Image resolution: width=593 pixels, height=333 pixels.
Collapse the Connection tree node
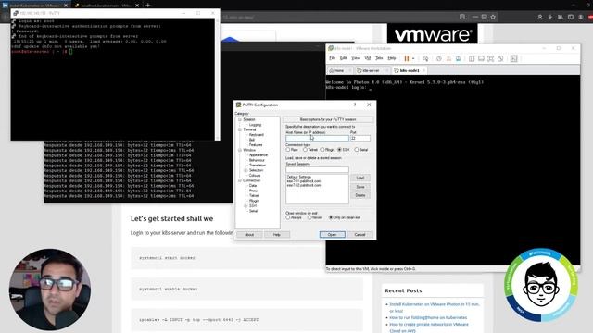240,180
